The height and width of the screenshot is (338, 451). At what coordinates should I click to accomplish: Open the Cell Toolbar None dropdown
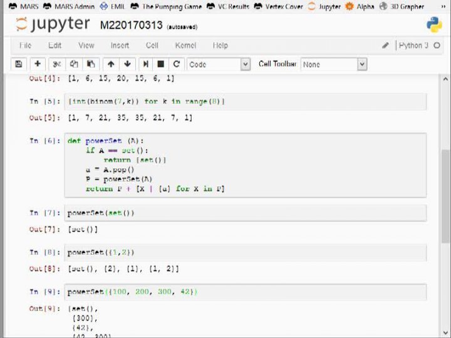tap(334, 64)
